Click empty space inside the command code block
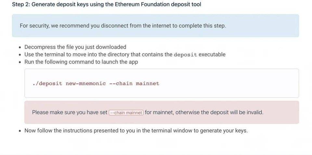The image size is (312, 155). coord(227,84)
